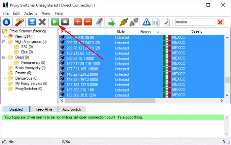The width and height of the screenshot is (231, 145).
Task: Open the Actions menu
Action: click(31, 13)
